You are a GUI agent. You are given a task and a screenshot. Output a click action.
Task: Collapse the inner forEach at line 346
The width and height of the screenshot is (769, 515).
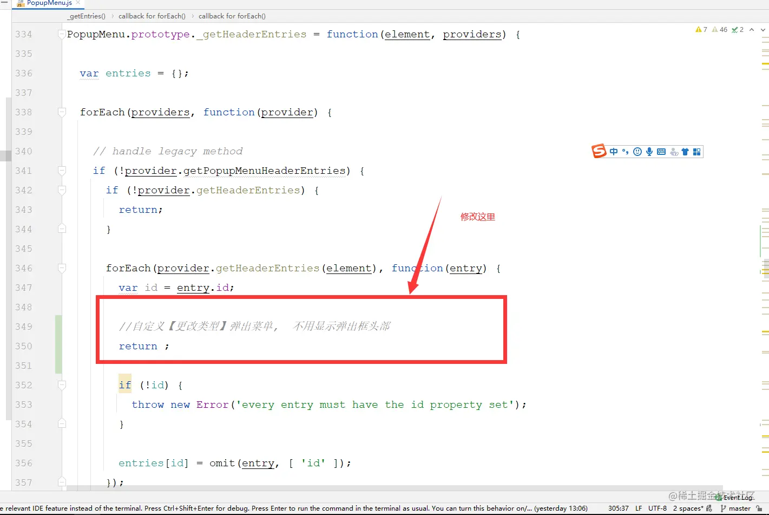coord(61,268)
